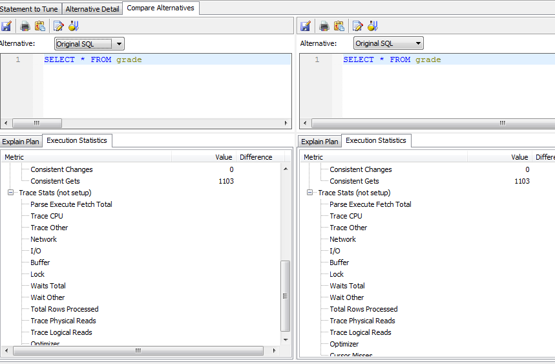The image size is (555, 364).
Task: Click the clipboard copy icon in the left pane
Action: tap(40, 27)
